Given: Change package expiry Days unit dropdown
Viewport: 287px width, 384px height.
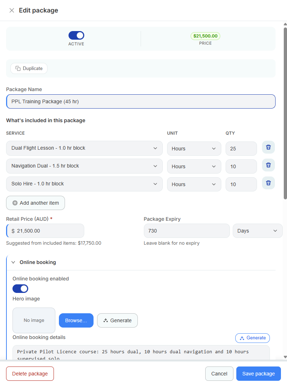Looking at the screenshot, I should (x=258, y=231).
